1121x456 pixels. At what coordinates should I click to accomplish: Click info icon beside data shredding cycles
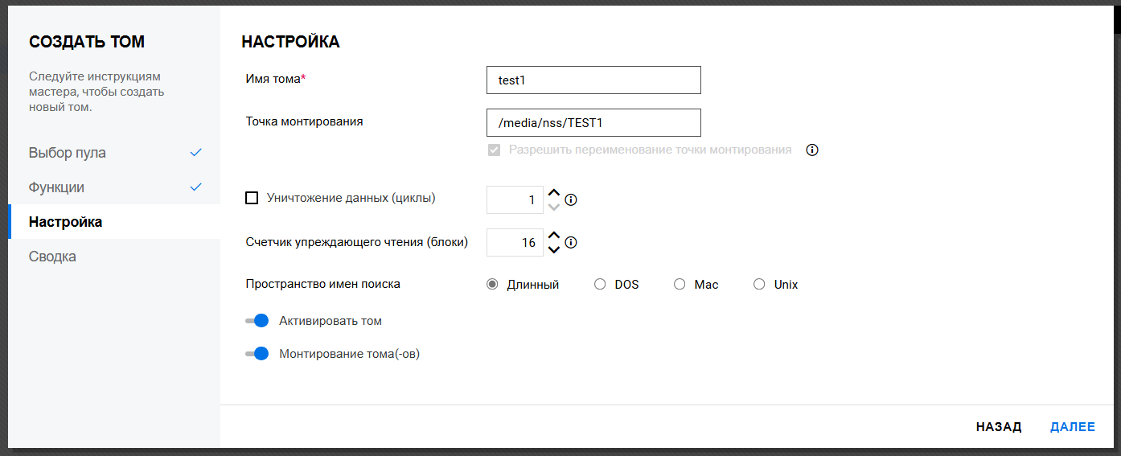[x=571, y=200]
